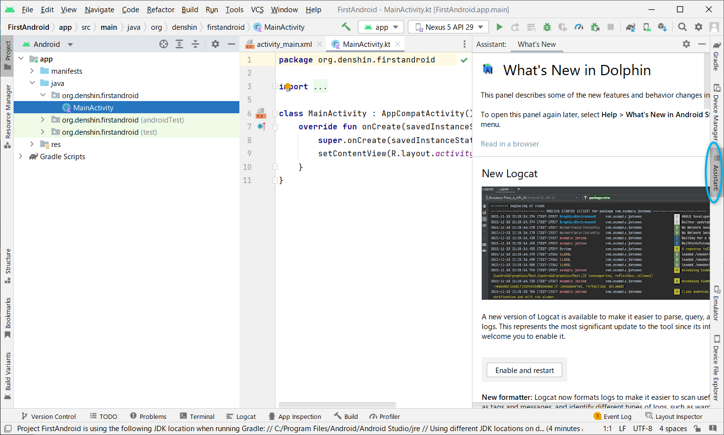The width and height of the screenshot is (724, 435).
Task: Open the device selector dropdown Nexus 5 API 29
Action: pyautogui.click(x=447, y=27)
